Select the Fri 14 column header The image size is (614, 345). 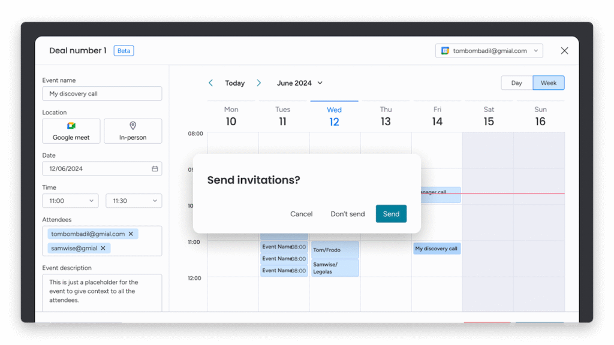[437, 116]
